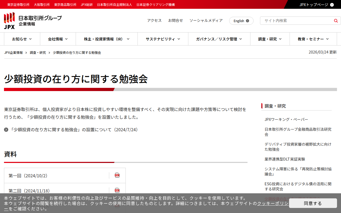
Task: Click arrow bullet before 設置について link
Action: tap(6, 130)
